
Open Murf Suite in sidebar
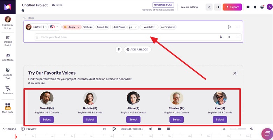8,108
